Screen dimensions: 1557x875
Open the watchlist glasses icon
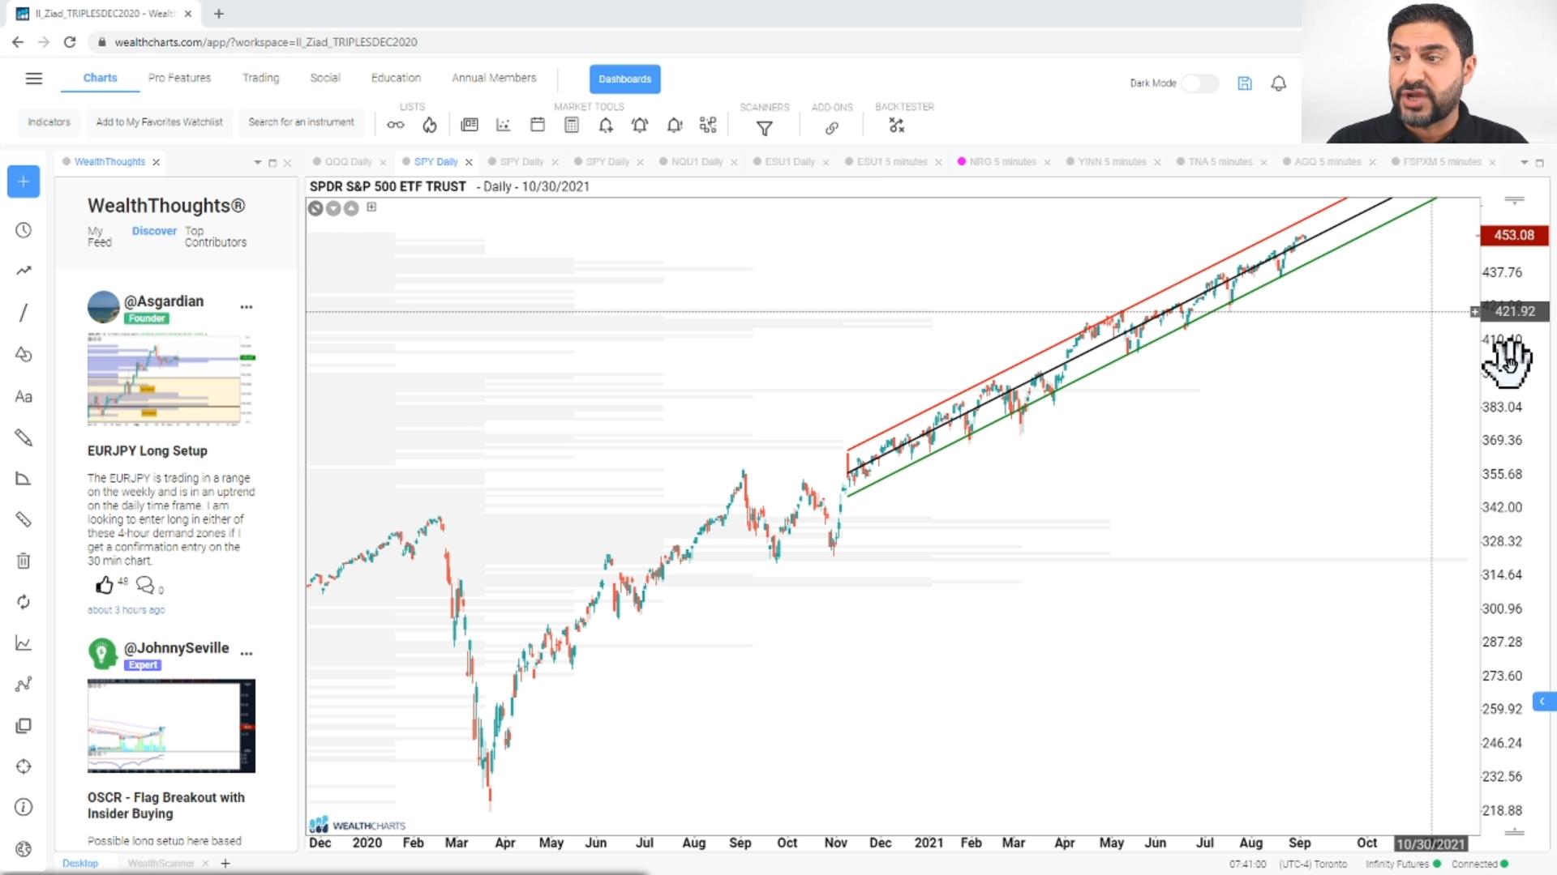[x=395, y=125]
